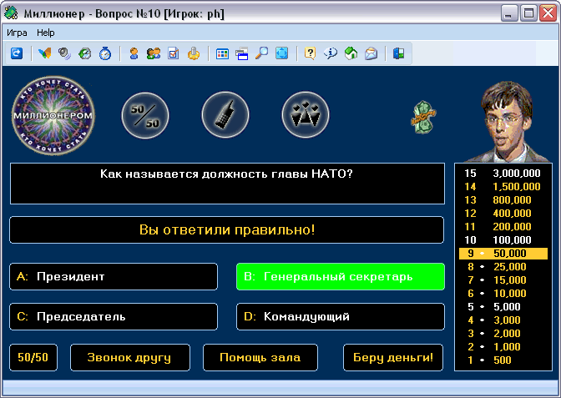This screenshot has width=561, height=398.
Task: Open the Help menu
Action: tap(46, 33)
